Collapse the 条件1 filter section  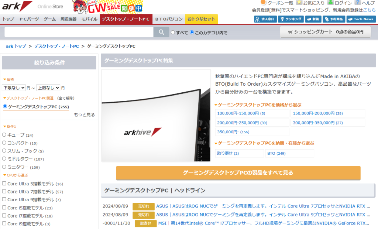pos(10,126)
